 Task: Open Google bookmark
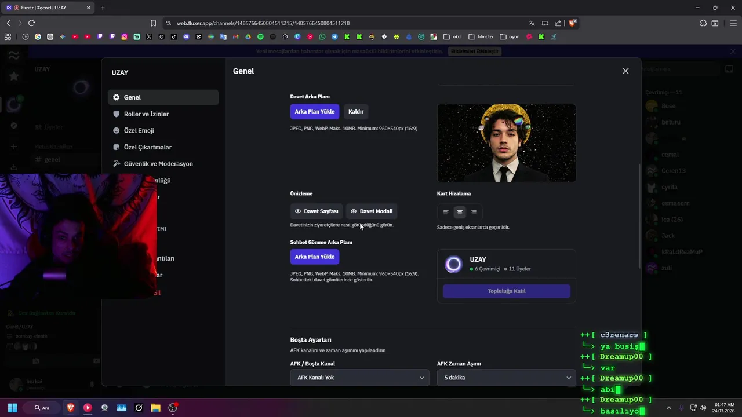(38, 36)
